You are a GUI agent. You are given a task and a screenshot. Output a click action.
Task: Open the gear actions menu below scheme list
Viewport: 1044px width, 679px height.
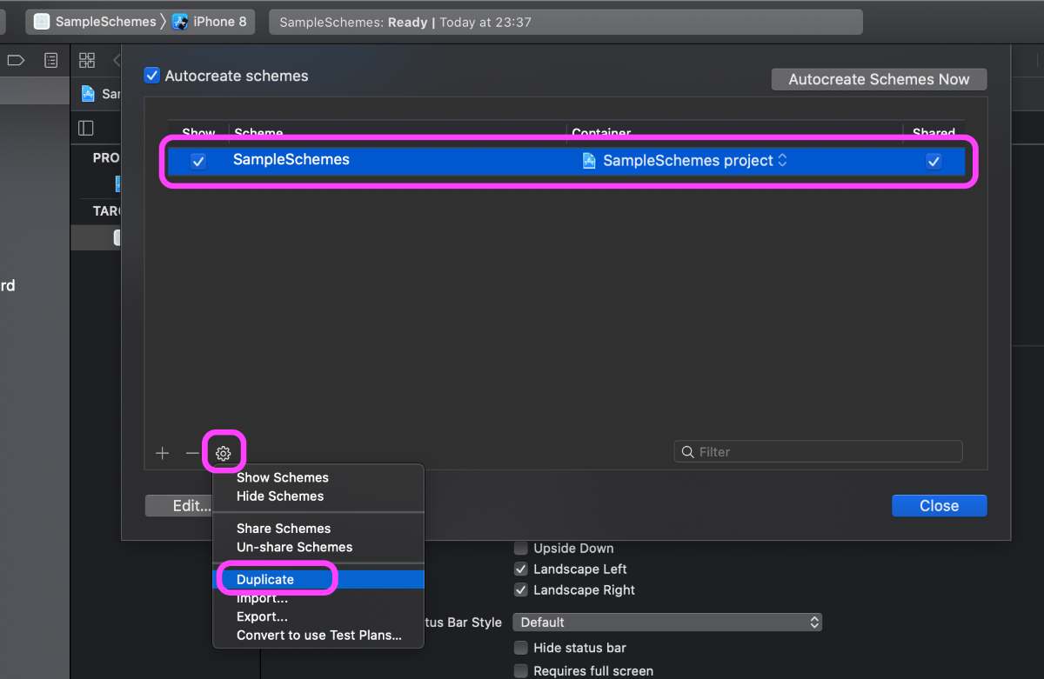click(224, 453)
